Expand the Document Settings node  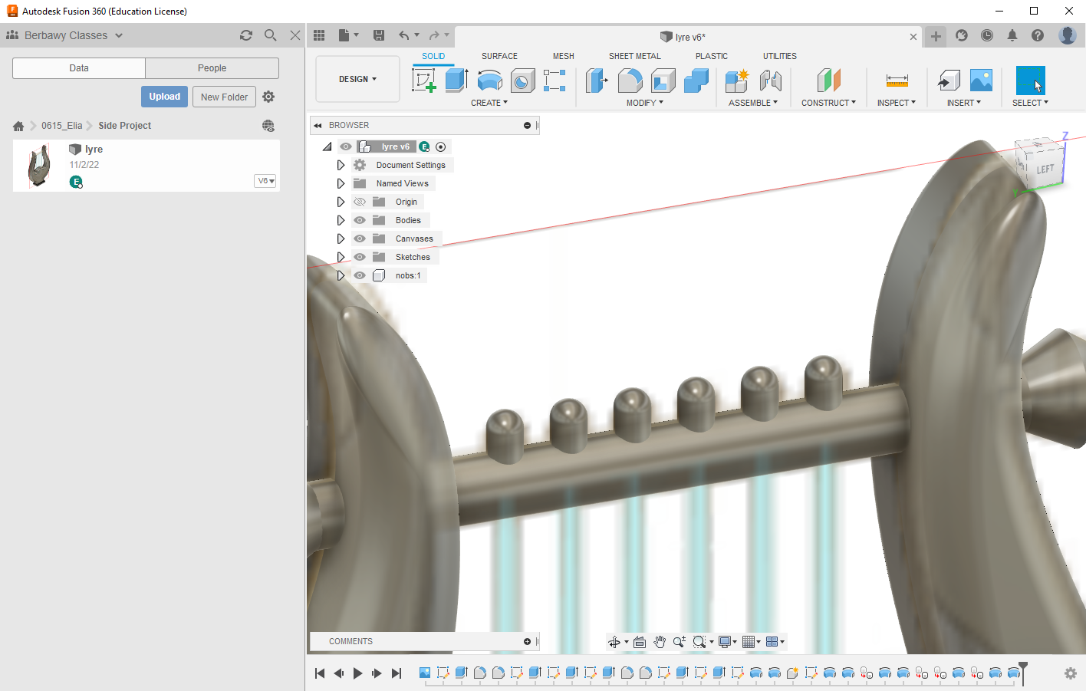(341, 165)
